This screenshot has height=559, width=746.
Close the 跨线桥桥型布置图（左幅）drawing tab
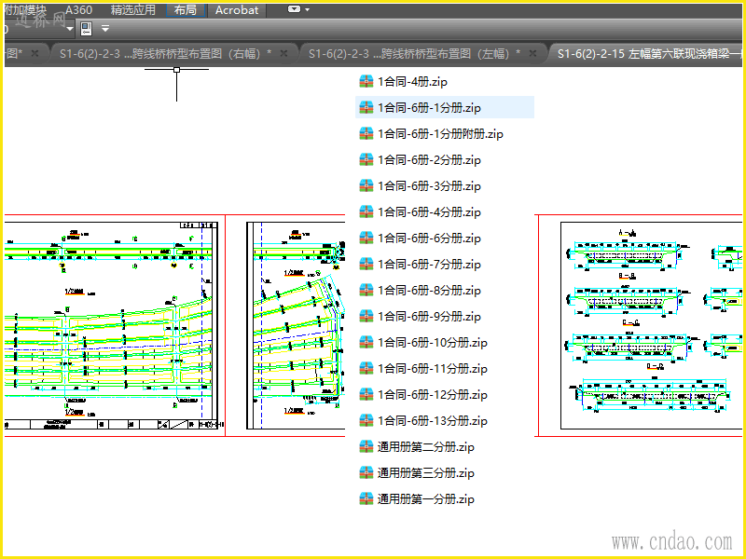click(532, 54)
